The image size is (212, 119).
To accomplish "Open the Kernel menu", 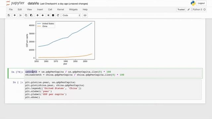I will click(60, 10).
